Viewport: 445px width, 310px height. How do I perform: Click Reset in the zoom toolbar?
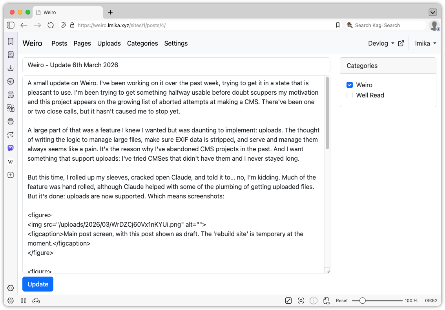tap(342, 300)
